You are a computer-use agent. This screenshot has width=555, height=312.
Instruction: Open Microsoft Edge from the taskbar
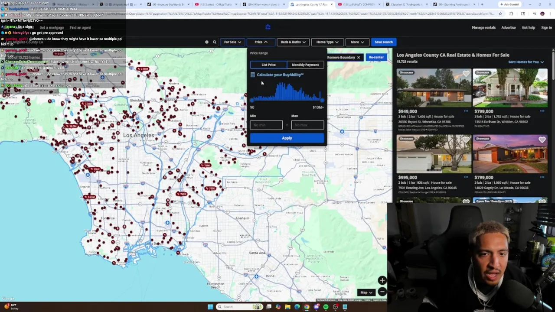(x=297, y=307)
